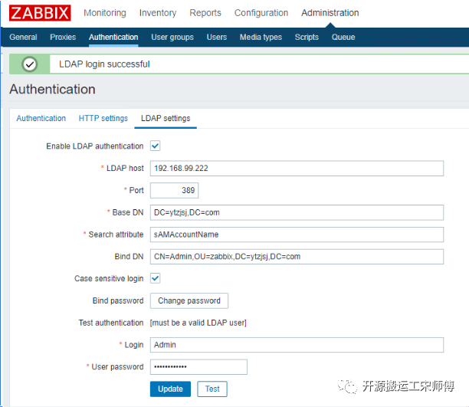This screenshot has height=407, width=469.
Task: Open the Media types section
Action: [x=261, y=37]
